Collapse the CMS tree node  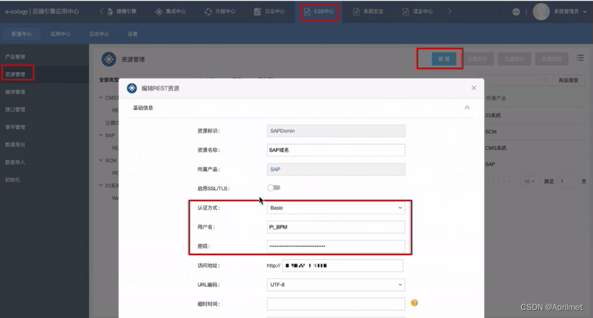[101, 98]
